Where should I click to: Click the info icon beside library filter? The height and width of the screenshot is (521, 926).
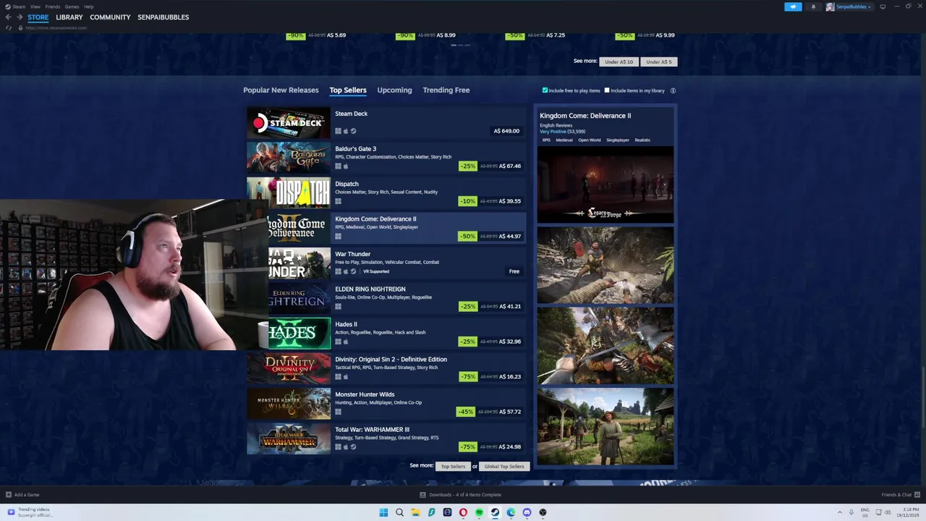coord(673,90)
